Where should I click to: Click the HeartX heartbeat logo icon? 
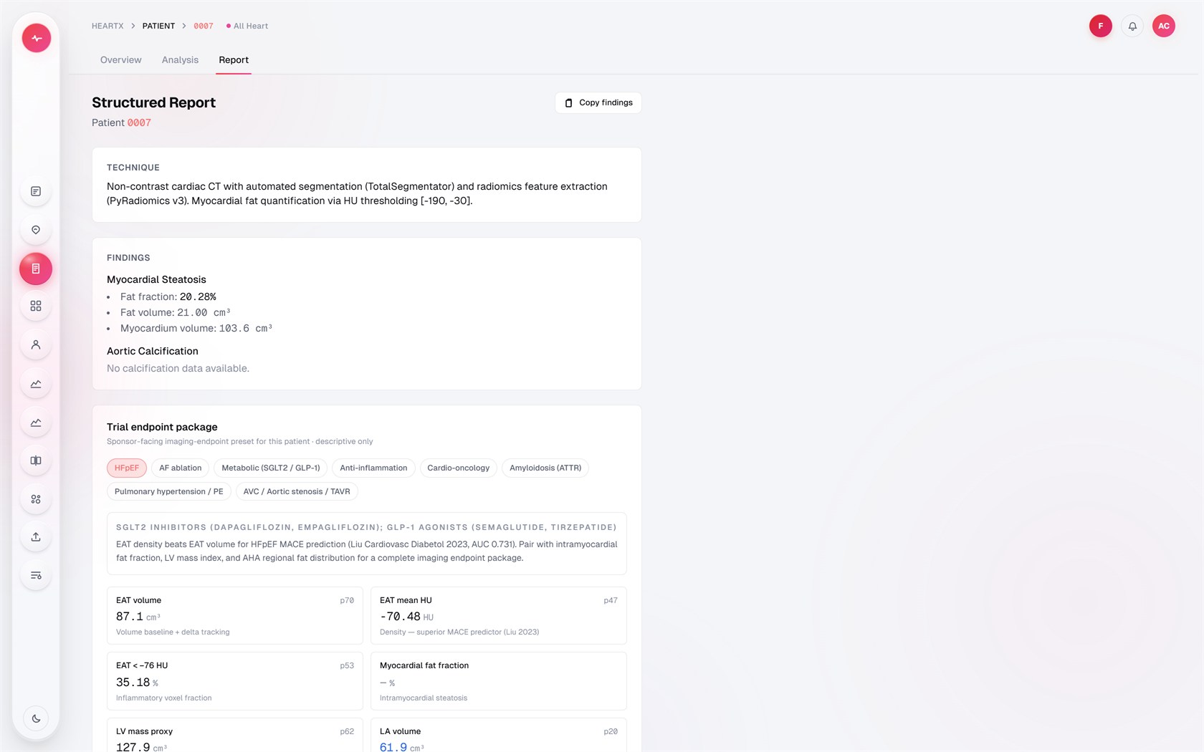36,38
